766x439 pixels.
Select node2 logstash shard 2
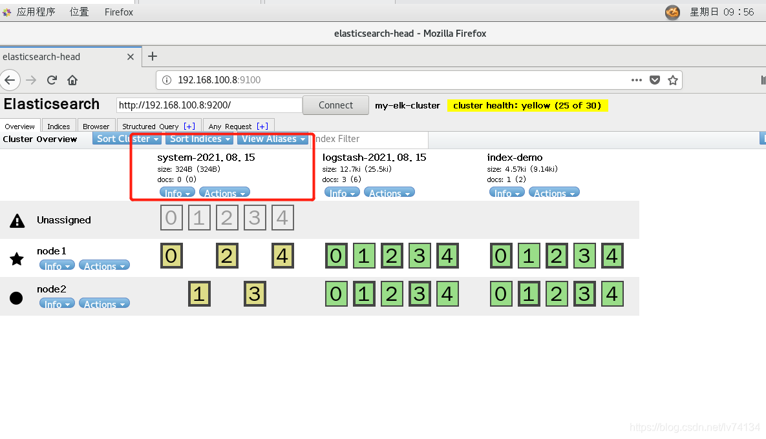(x=392, y=294)
